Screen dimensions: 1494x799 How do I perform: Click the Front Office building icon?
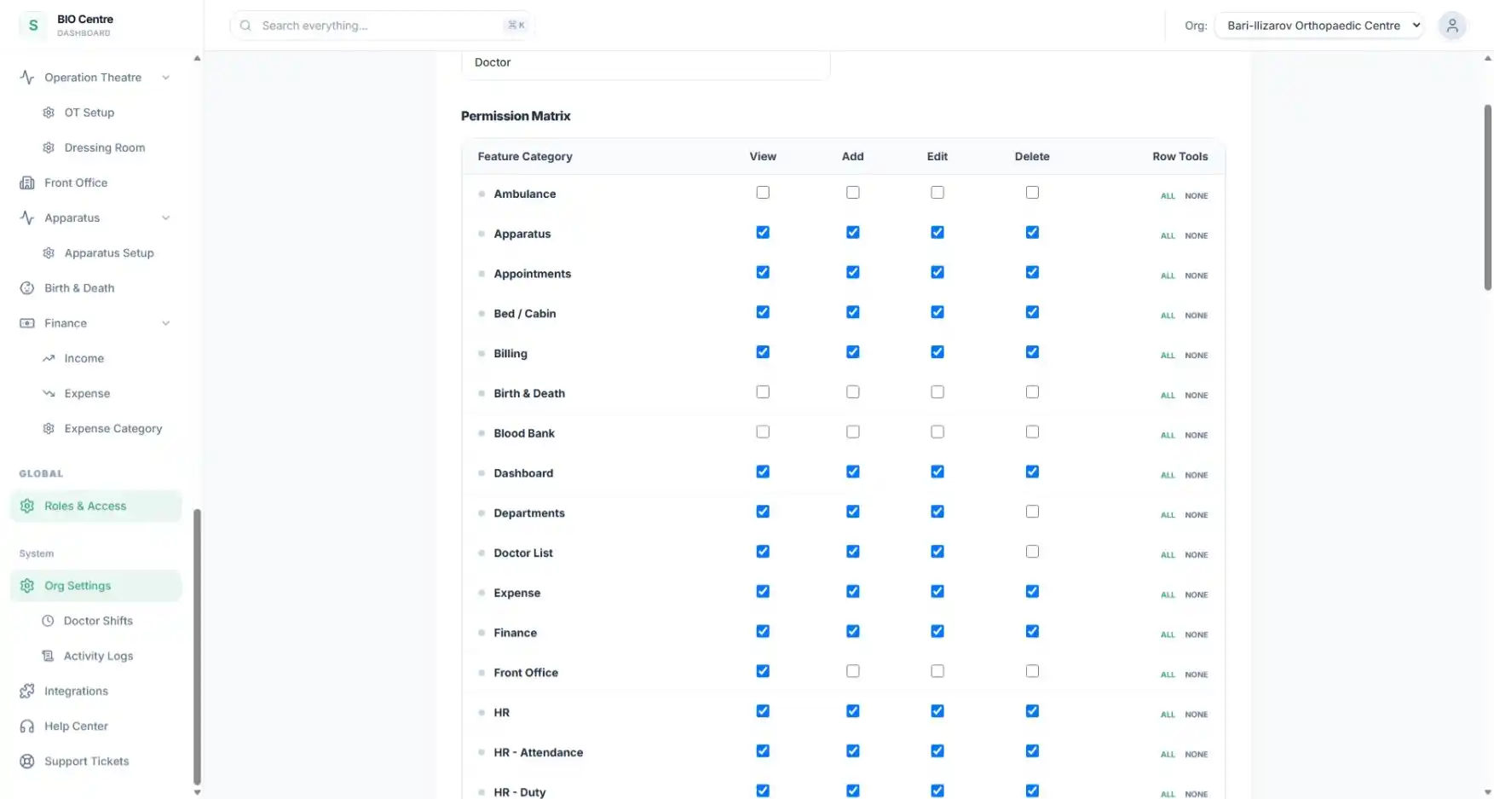tap(27, 182)
